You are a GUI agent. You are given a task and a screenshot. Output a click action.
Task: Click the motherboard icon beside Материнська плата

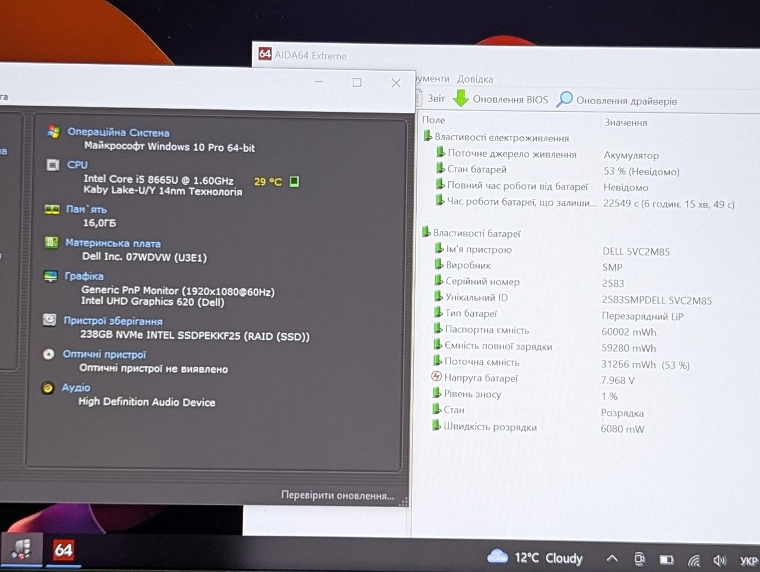point(52,242)
